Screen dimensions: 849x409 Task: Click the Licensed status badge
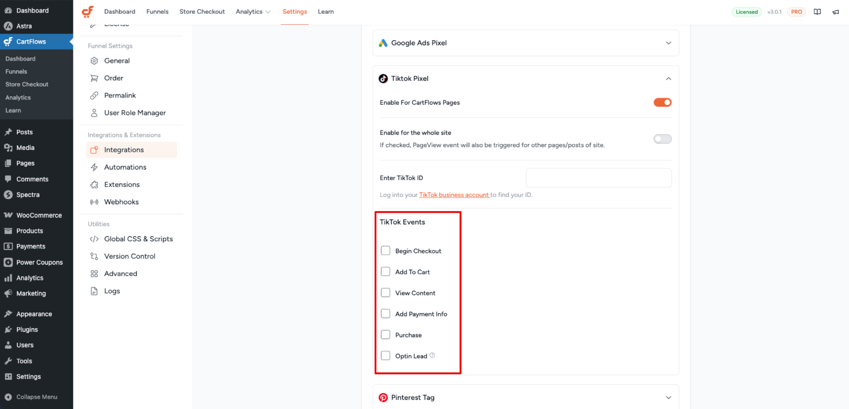pos(747,12)
